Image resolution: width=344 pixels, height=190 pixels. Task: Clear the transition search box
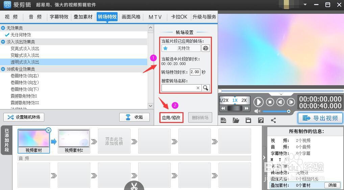(x=198, y=88)
